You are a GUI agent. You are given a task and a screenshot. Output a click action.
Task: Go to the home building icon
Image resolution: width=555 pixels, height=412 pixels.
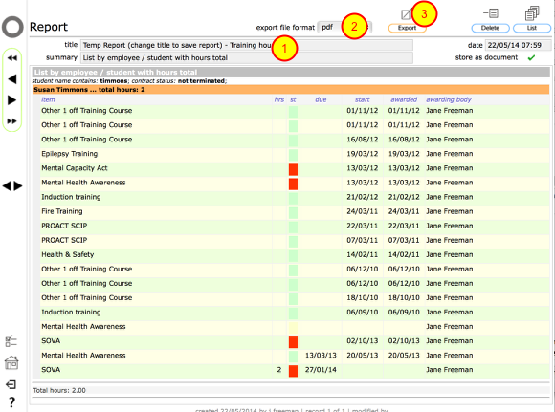point(11,362)
